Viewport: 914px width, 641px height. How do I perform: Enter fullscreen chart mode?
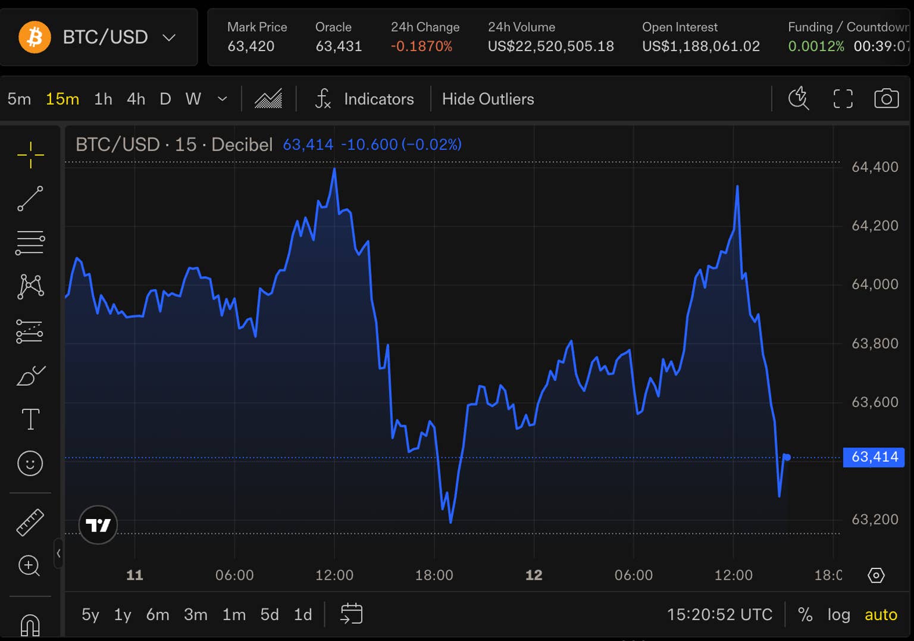(843, 99)
